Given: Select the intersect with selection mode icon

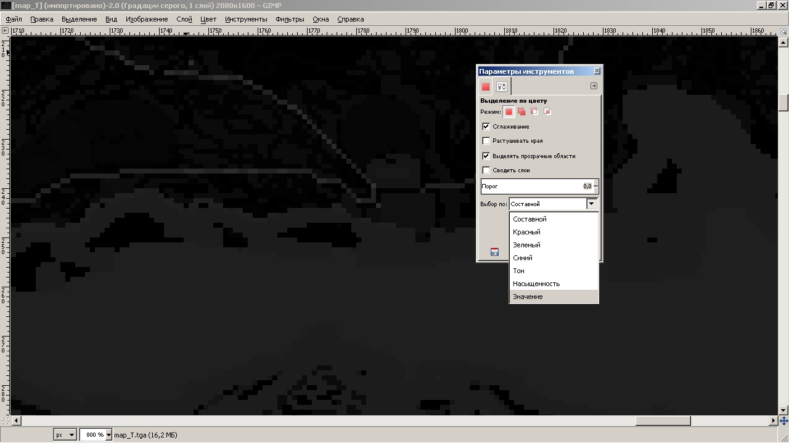Looking at the screenshot, I should tap(547, 112).
